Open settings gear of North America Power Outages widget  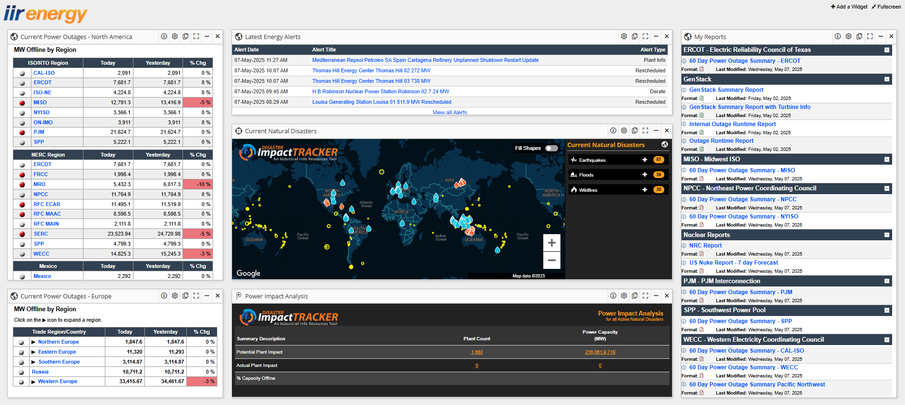(175, 36)
